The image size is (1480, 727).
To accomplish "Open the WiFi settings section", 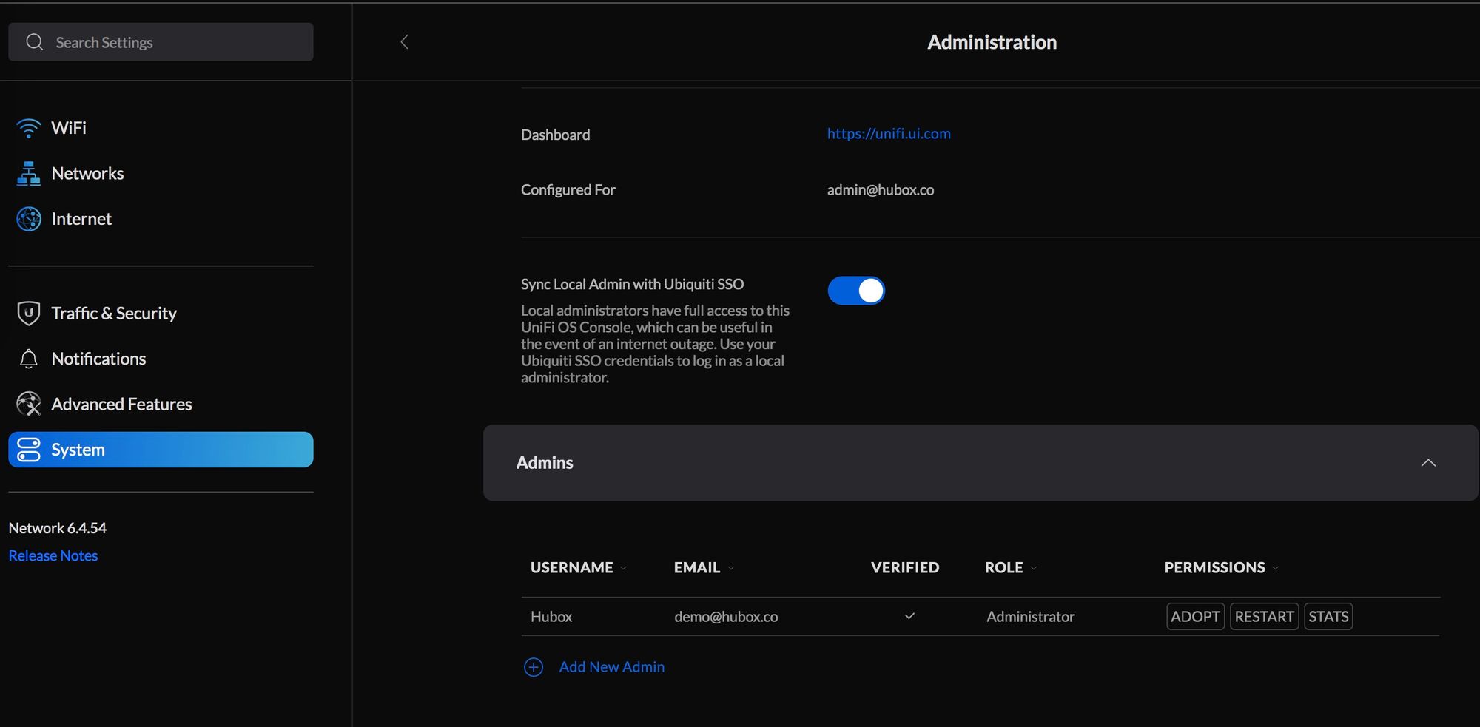I will pyautogui.click(x=69, y=128).
